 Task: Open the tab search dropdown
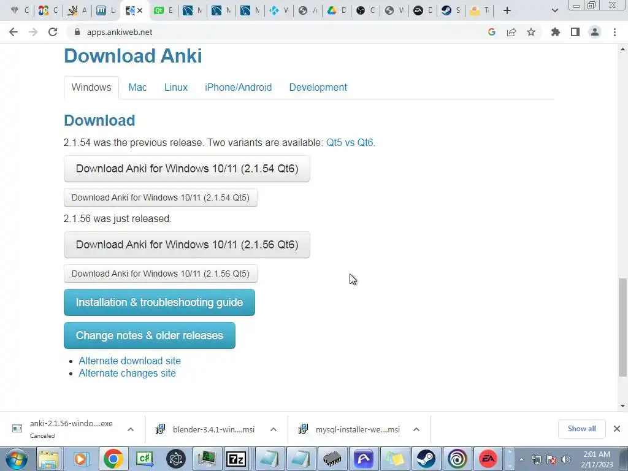pyautogui.click(x=554, y=10)
